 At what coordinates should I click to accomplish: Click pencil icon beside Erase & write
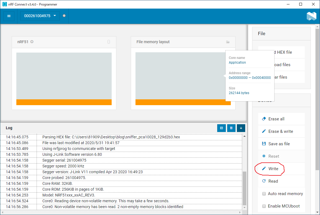click(264, 131)
